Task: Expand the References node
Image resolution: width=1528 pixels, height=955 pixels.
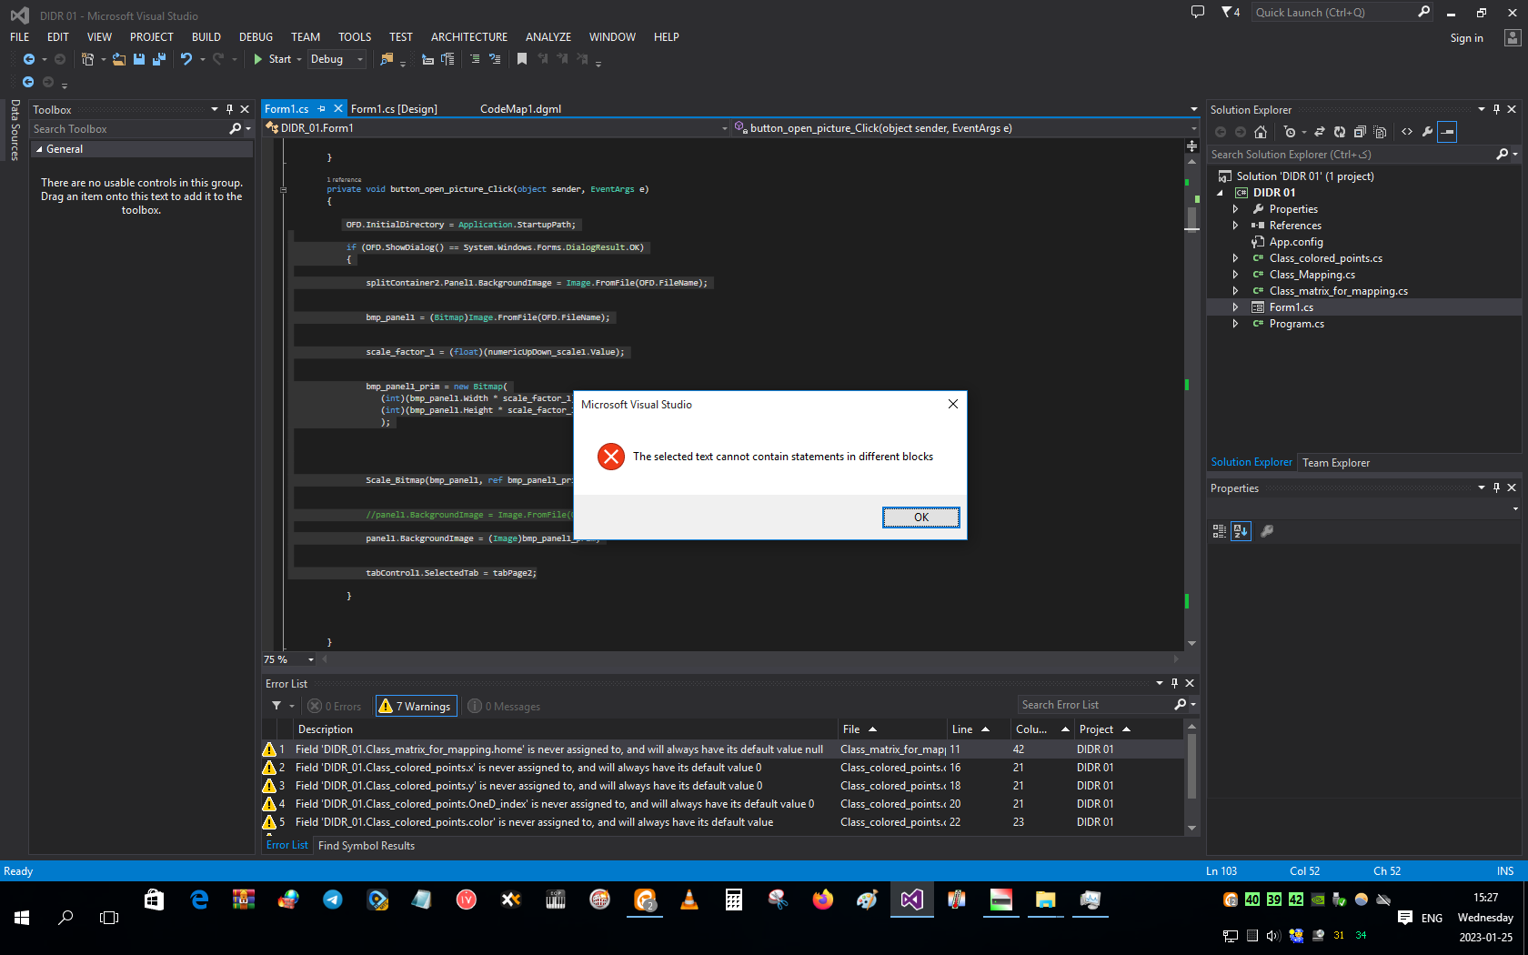Action: tap(1235, 226)
